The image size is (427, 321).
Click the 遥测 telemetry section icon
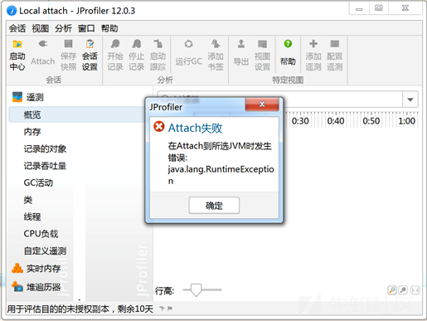pyautogui.click(x=17, y=97)
